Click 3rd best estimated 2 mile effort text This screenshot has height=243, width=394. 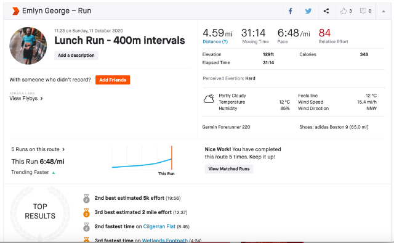pos(133,212)
